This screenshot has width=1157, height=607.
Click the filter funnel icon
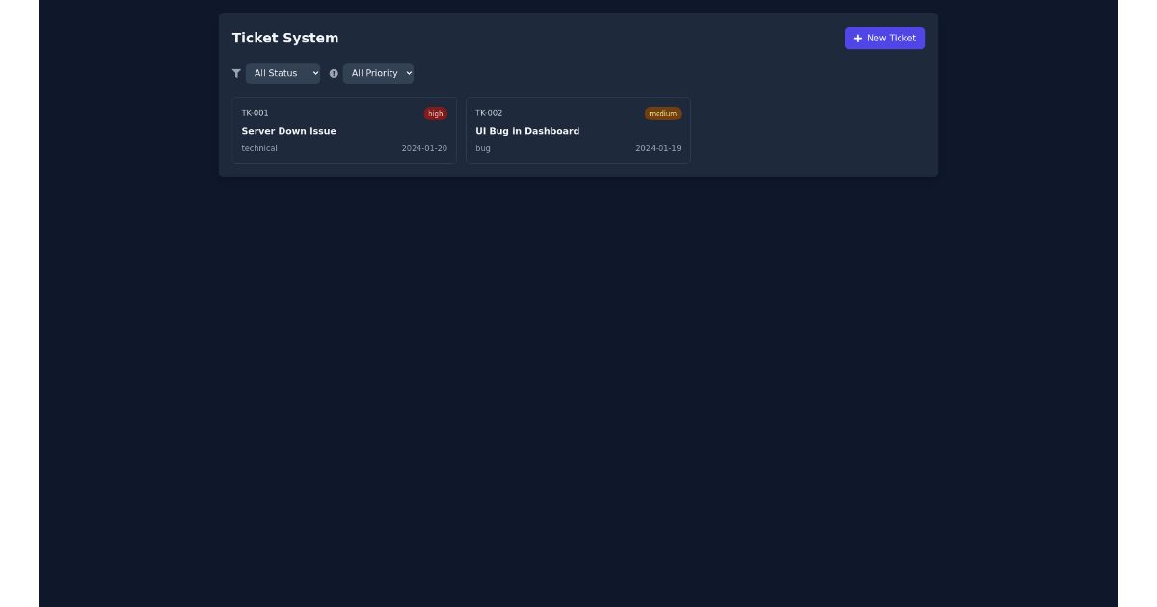[236, 73]
